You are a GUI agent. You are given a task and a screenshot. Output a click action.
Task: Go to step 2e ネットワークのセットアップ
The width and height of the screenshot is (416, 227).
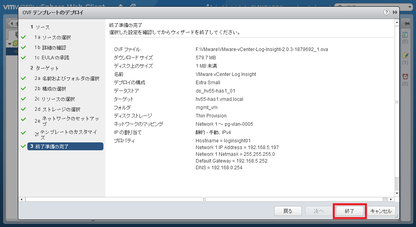tap(67, 121)
